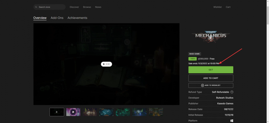Image resolution: width=269 pixels, height=123 pixels.
Task: Open the Self-Refundable help question icon
Action: (x=232, y=92)
